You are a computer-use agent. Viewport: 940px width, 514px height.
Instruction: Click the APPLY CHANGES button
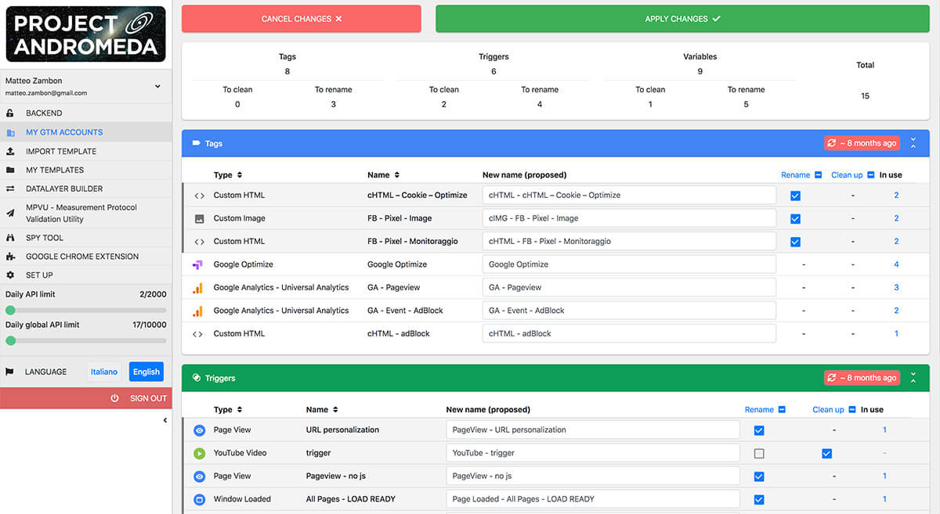pyautogui.click(x=682, y=19)
